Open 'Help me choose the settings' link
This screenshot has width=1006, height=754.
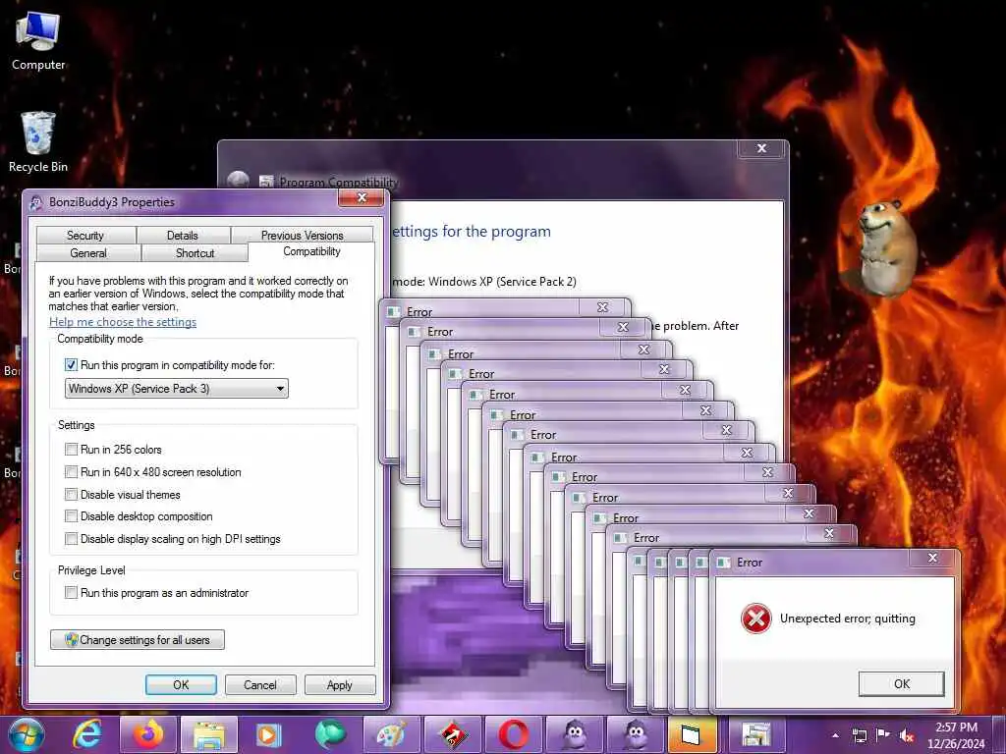click(123, 322)
